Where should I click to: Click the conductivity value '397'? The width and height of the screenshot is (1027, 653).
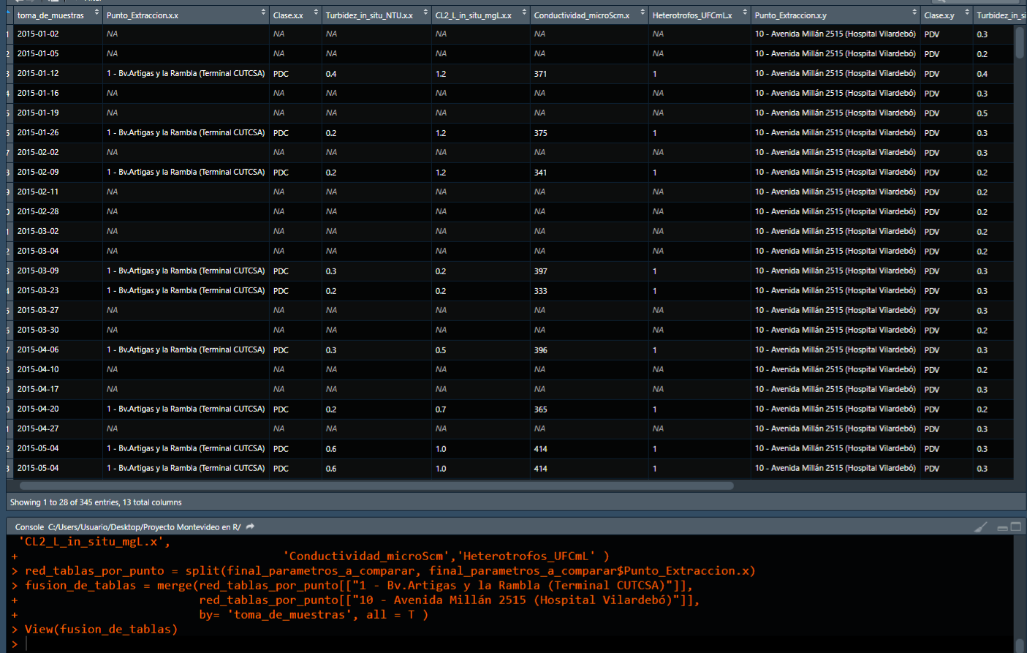pyautogui.click(x=540, y=271)
